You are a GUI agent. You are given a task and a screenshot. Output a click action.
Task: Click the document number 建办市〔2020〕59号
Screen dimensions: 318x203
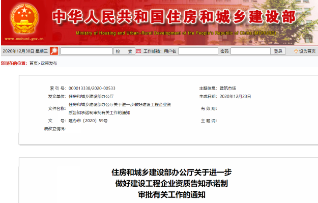pyautogui.click(x=88, y=121)
